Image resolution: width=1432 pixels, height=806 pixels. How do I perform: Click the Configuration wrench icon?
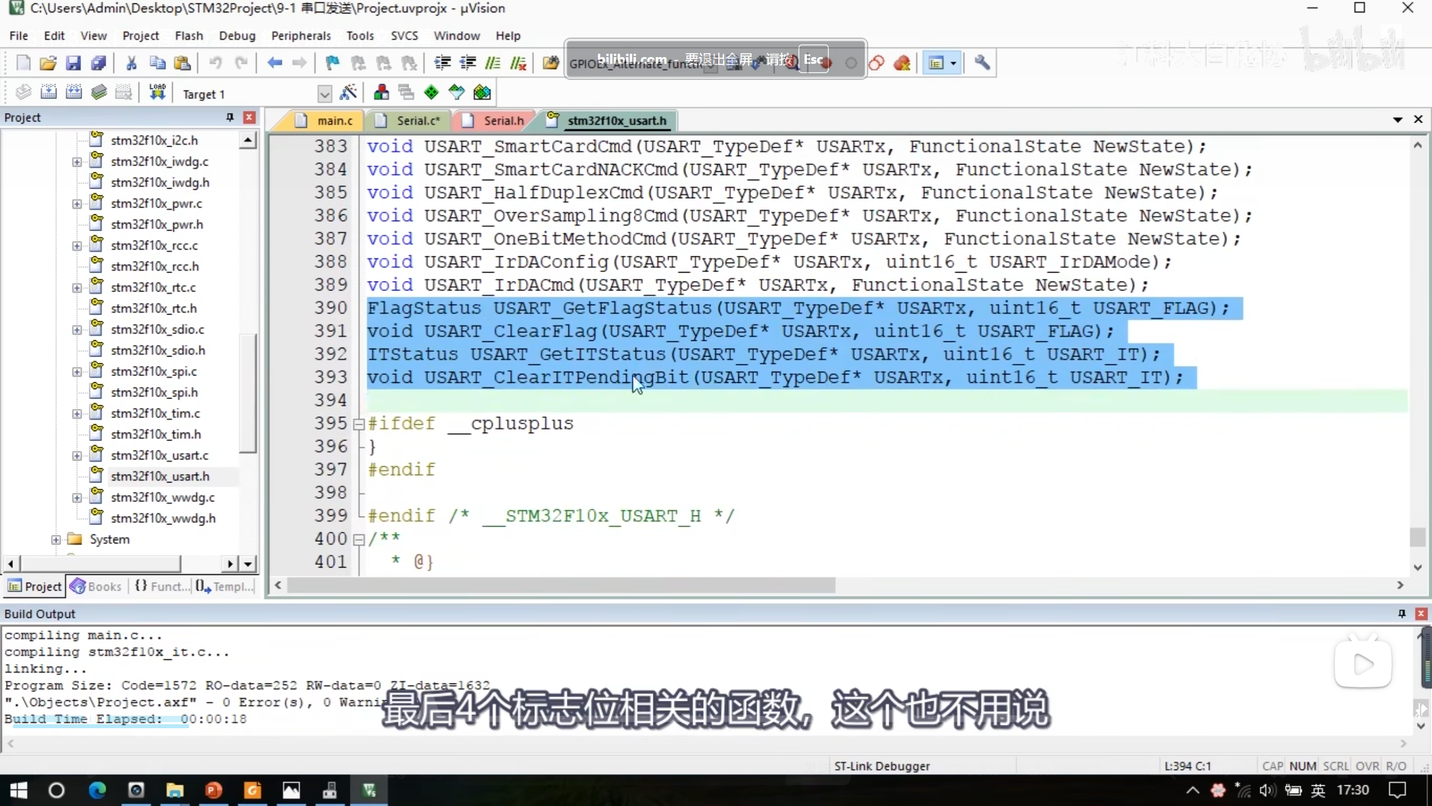point(982,63)
